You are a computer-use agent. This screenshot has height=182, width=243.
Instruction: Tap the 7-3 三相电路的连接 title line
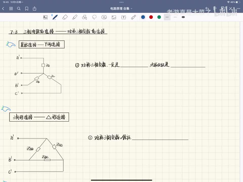tap(58, 31)
